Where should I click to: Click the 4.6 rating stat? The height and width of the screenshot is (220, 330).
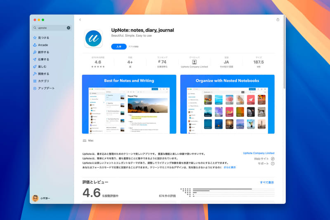tap(98, 62)
